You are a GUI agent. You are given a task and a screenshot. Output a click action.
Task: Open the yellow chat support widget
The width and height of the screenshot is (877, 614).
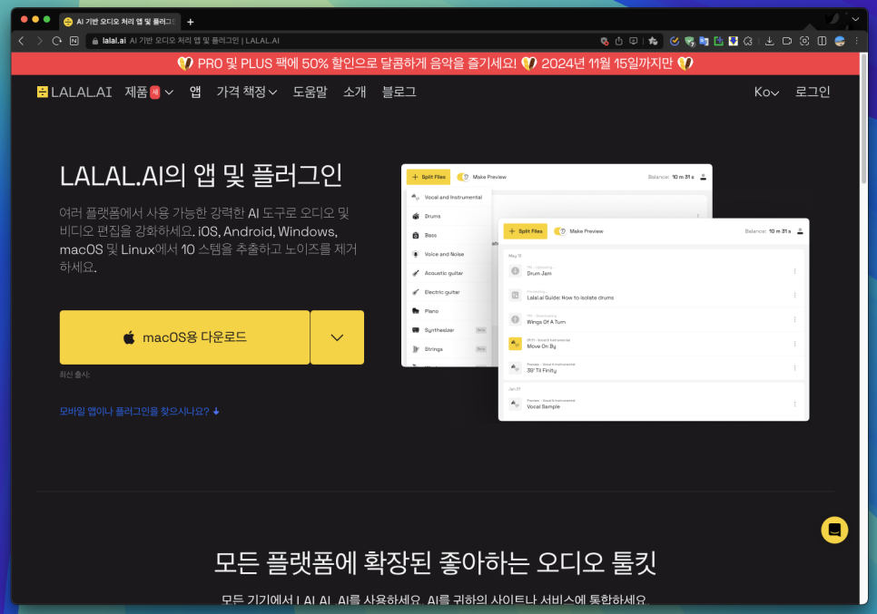(x=834, y=530)
